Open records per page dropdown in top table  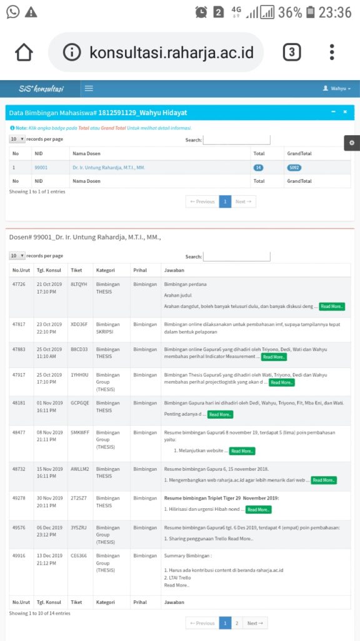pos(17,139)
